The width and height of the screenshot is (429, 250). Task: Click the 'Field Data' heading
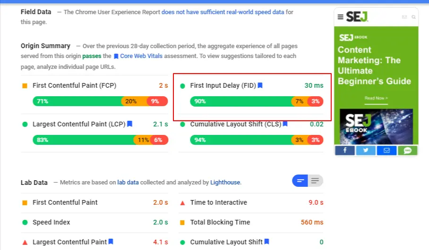click(36, 12)
